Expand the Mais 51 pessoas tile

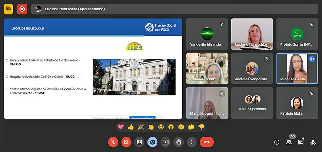[252, 103]
